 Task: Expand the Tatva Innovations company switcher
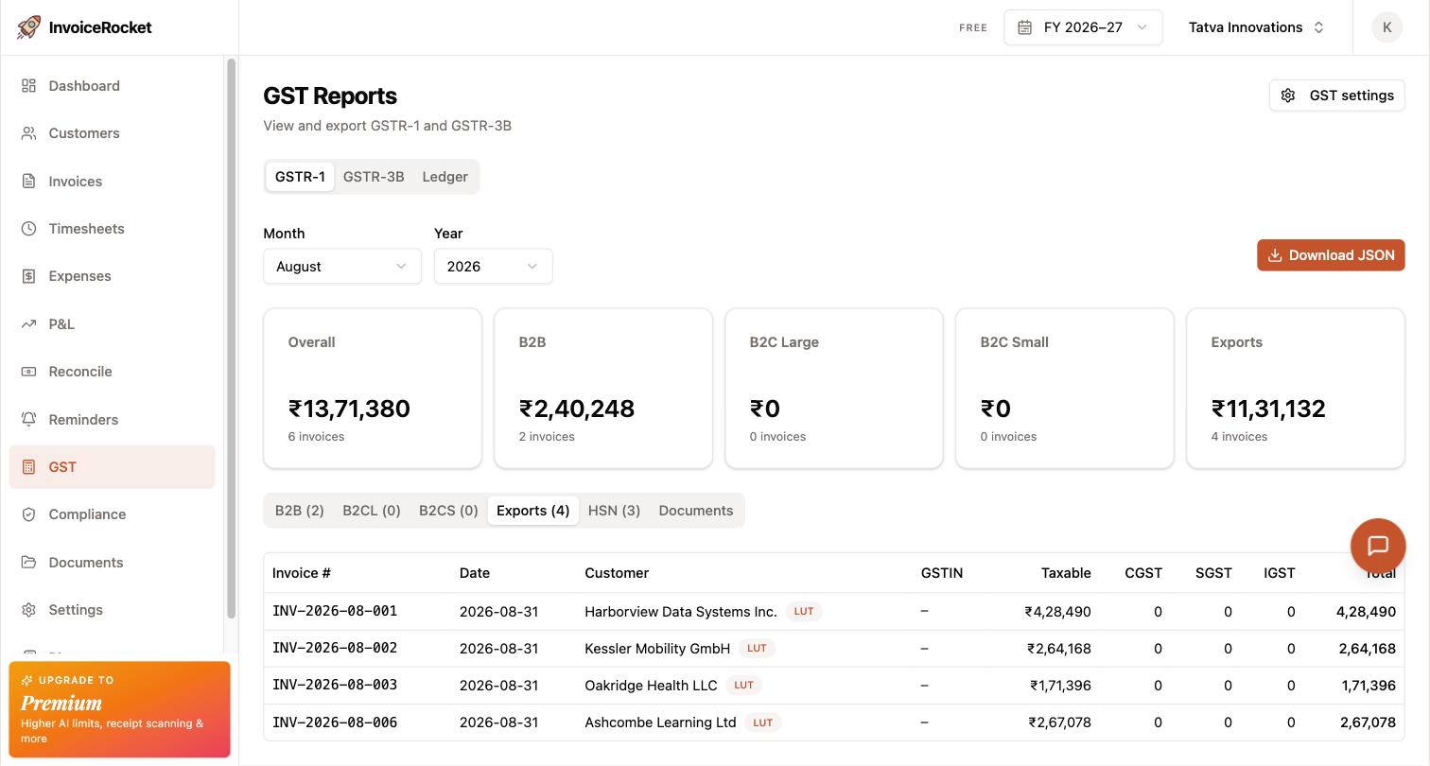pyautogui.click(x=1257, y=27)
